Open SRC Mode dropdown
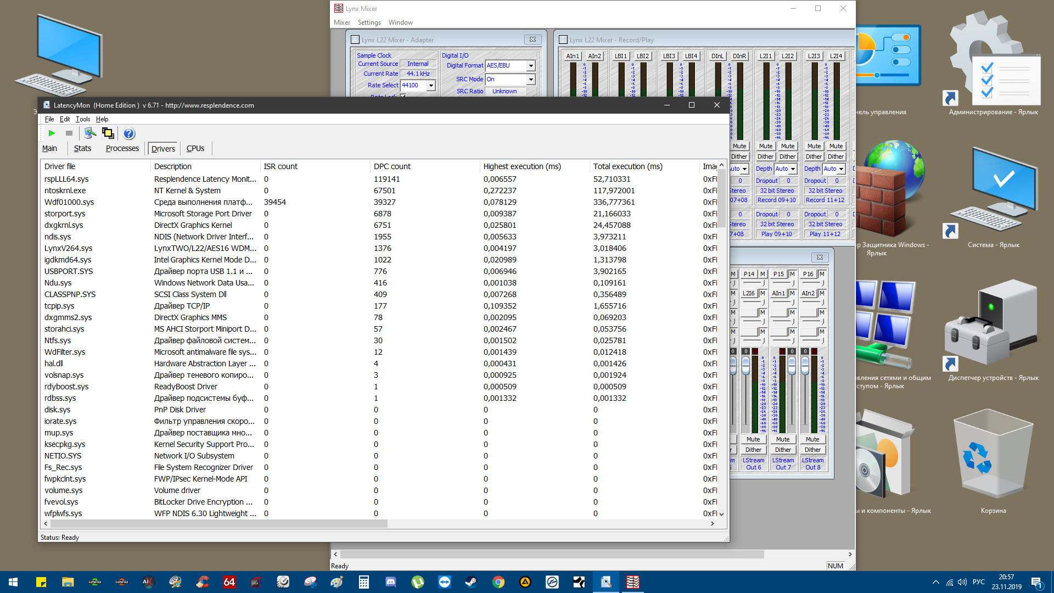The width and height of the screenshot is (1054, 593). coord(531,80)
